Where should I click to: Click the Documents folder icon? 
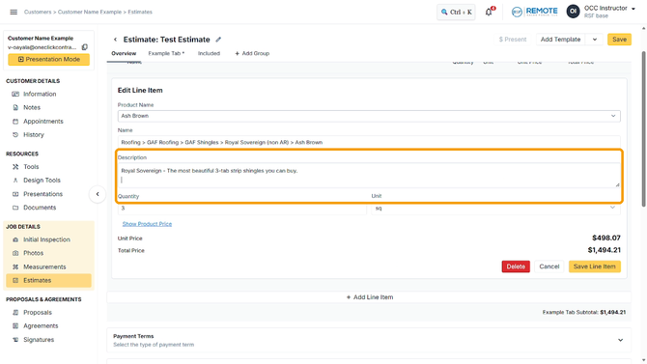(x=15, y=208)
